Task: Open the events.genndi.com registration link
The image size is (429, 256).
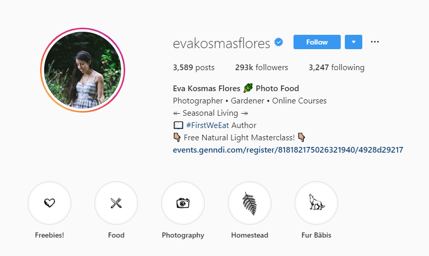Action: (288, 150)
